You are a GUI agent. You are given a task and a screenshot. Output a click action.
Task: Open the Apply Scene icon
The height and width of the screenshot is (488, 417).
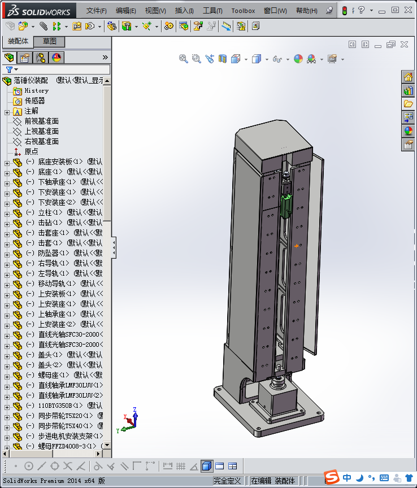point(311,59)
